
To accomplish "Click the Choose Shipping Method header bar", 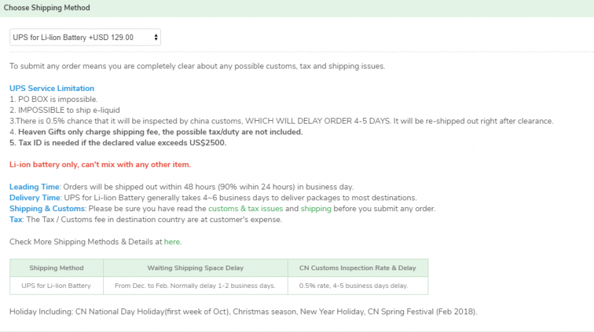I will click(x=297, y=8).
